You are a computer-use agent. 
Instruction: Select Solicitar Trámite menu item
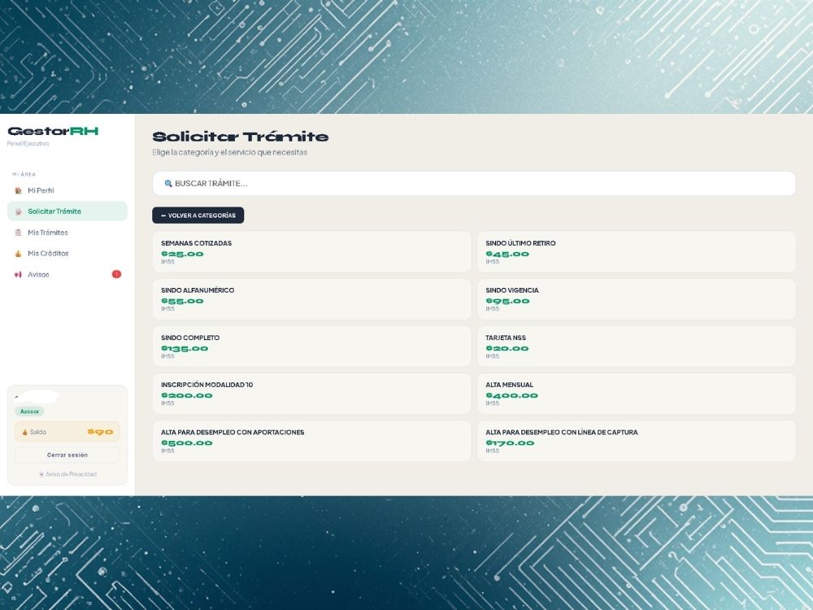point(67,211)
